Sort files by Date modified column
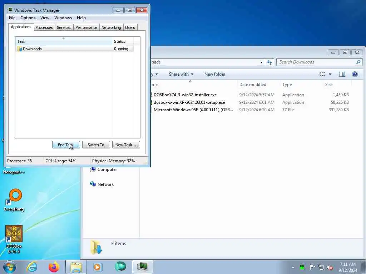 [x=258, y=85]
